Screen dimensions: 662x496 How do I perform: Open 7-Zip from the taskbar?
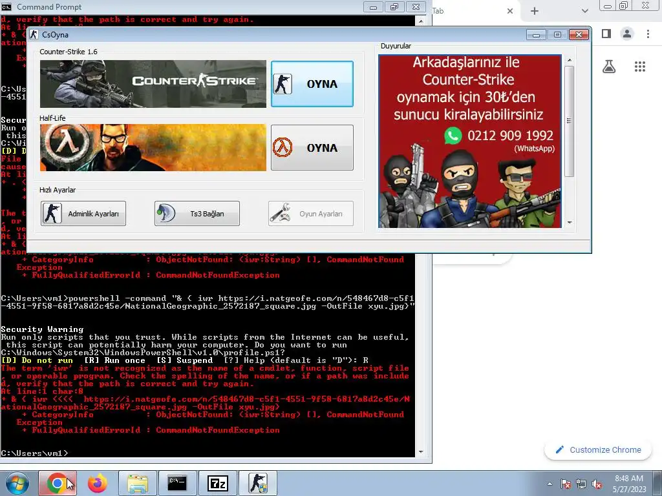(x=217, y=483)
